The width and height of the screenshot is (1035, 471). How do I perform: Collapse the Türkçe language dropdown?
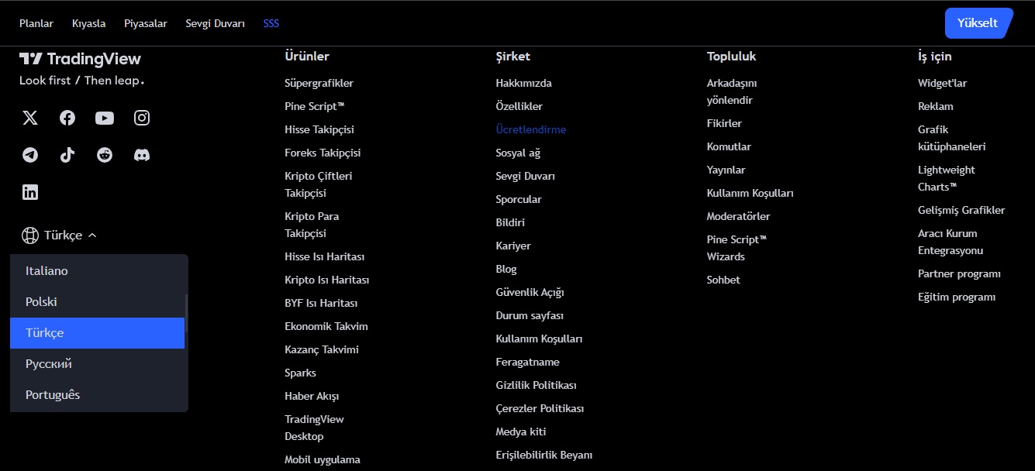coord(60,235)
